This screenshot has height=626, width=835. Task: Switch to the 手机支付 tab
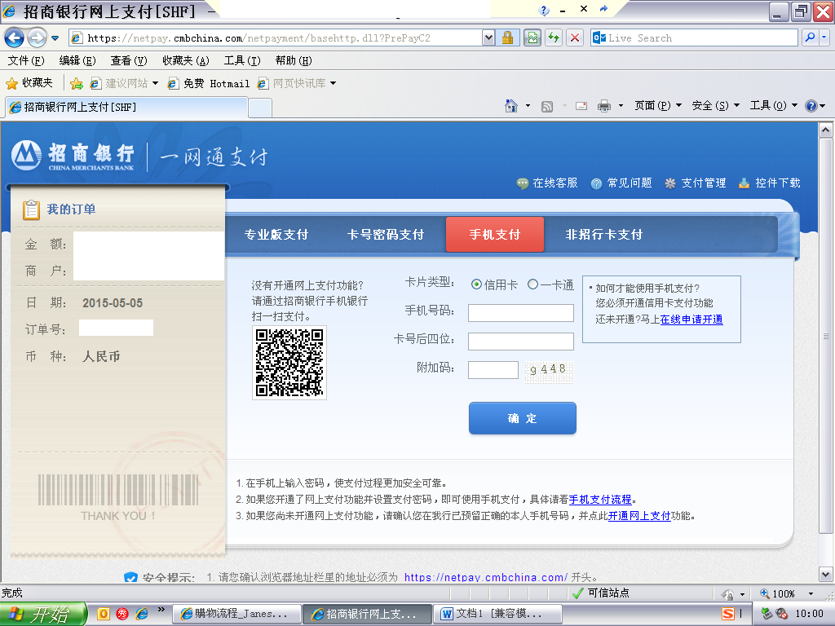(495, 235)
